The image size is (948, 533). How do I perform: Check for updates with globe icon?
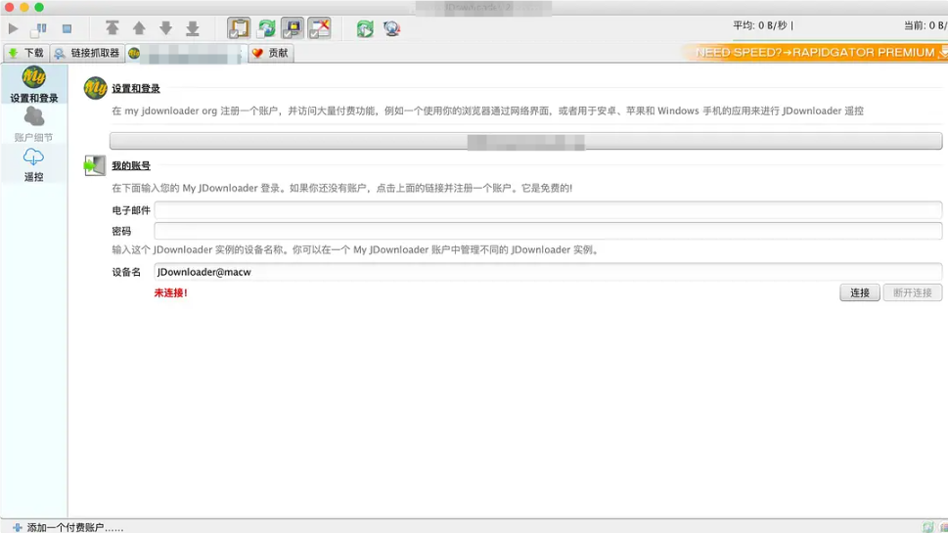coord(391,28)
